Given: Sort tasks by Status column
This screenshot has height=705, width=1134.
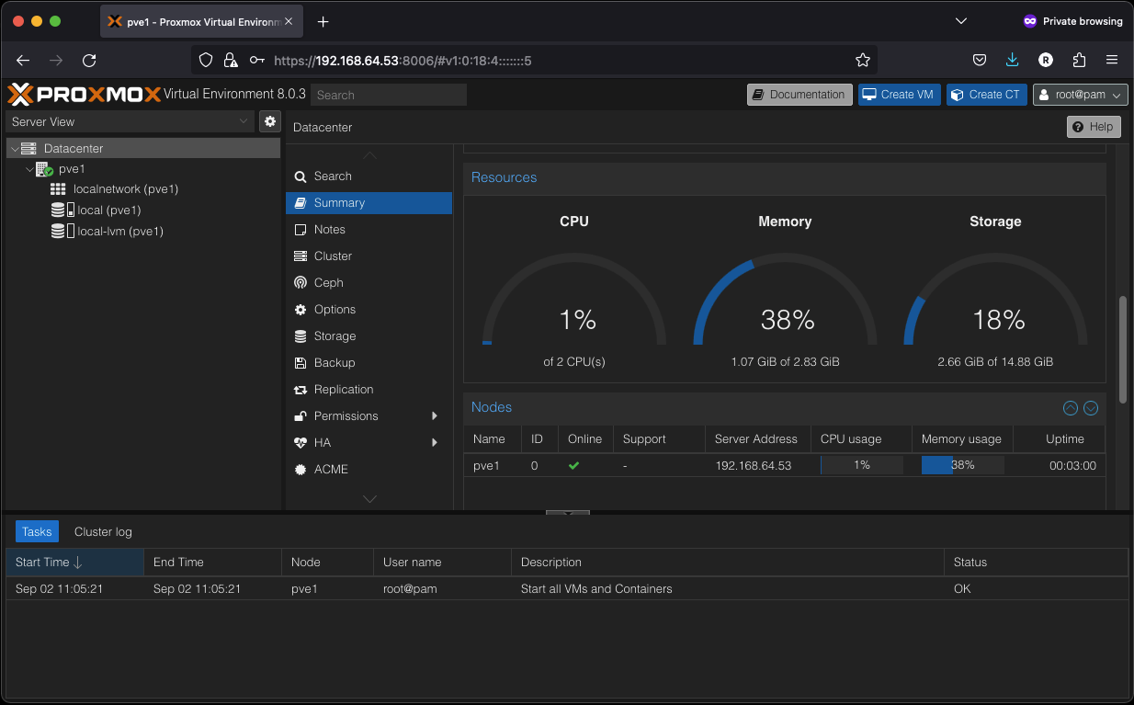Looking at the screenshot, I should click(x=1036, y=563).
